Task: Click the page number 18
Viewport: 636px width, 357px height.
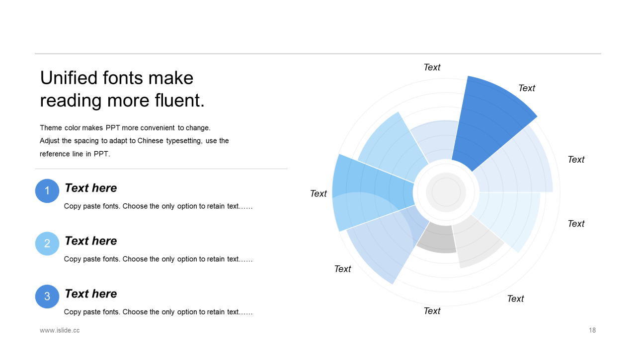Action: coord(592,330)
